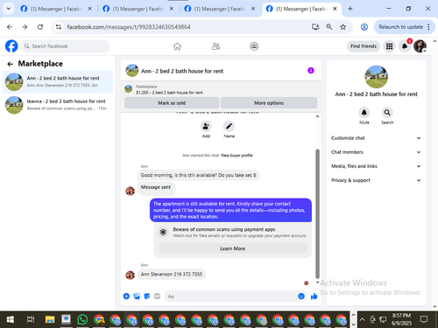Open a new Chrome tab
The image size is (438, 328).
click(350, 9)
